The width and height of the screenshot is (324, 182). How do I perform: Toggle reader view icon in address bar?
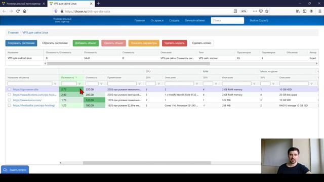(235, 11)
